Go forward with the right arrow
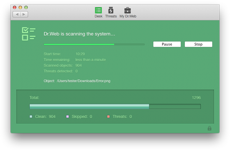 coord(24,14)
